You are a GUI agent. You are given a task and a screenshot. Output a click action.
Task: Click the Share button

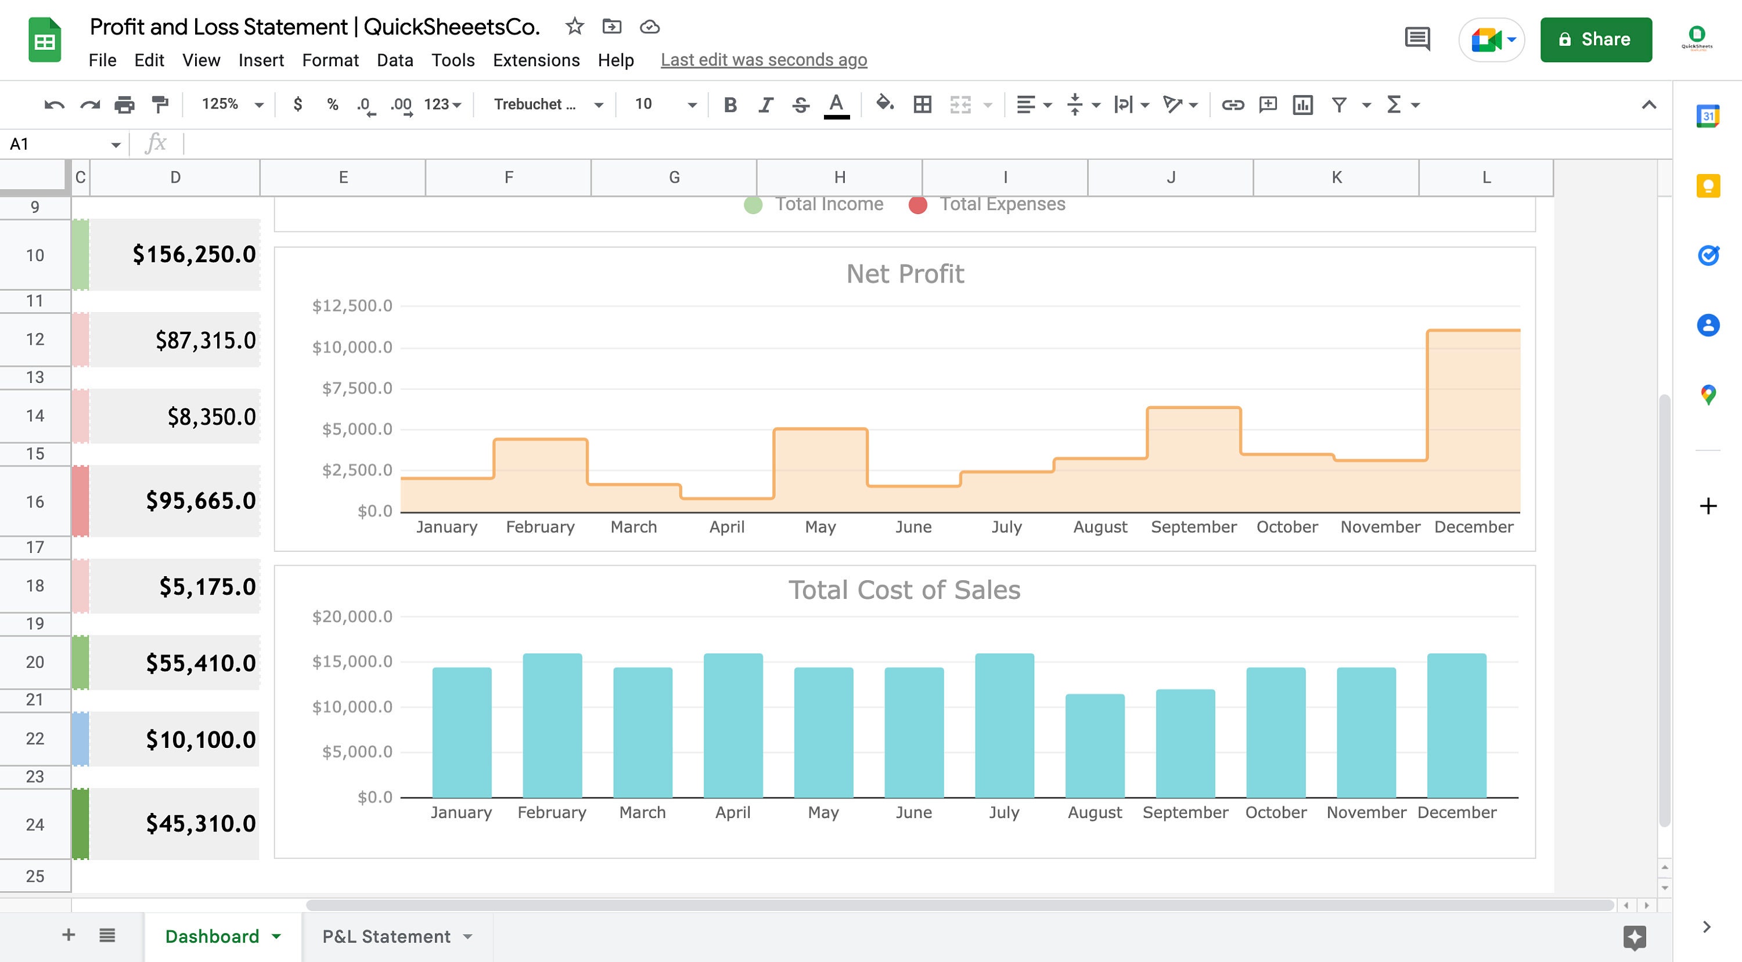1596,39
